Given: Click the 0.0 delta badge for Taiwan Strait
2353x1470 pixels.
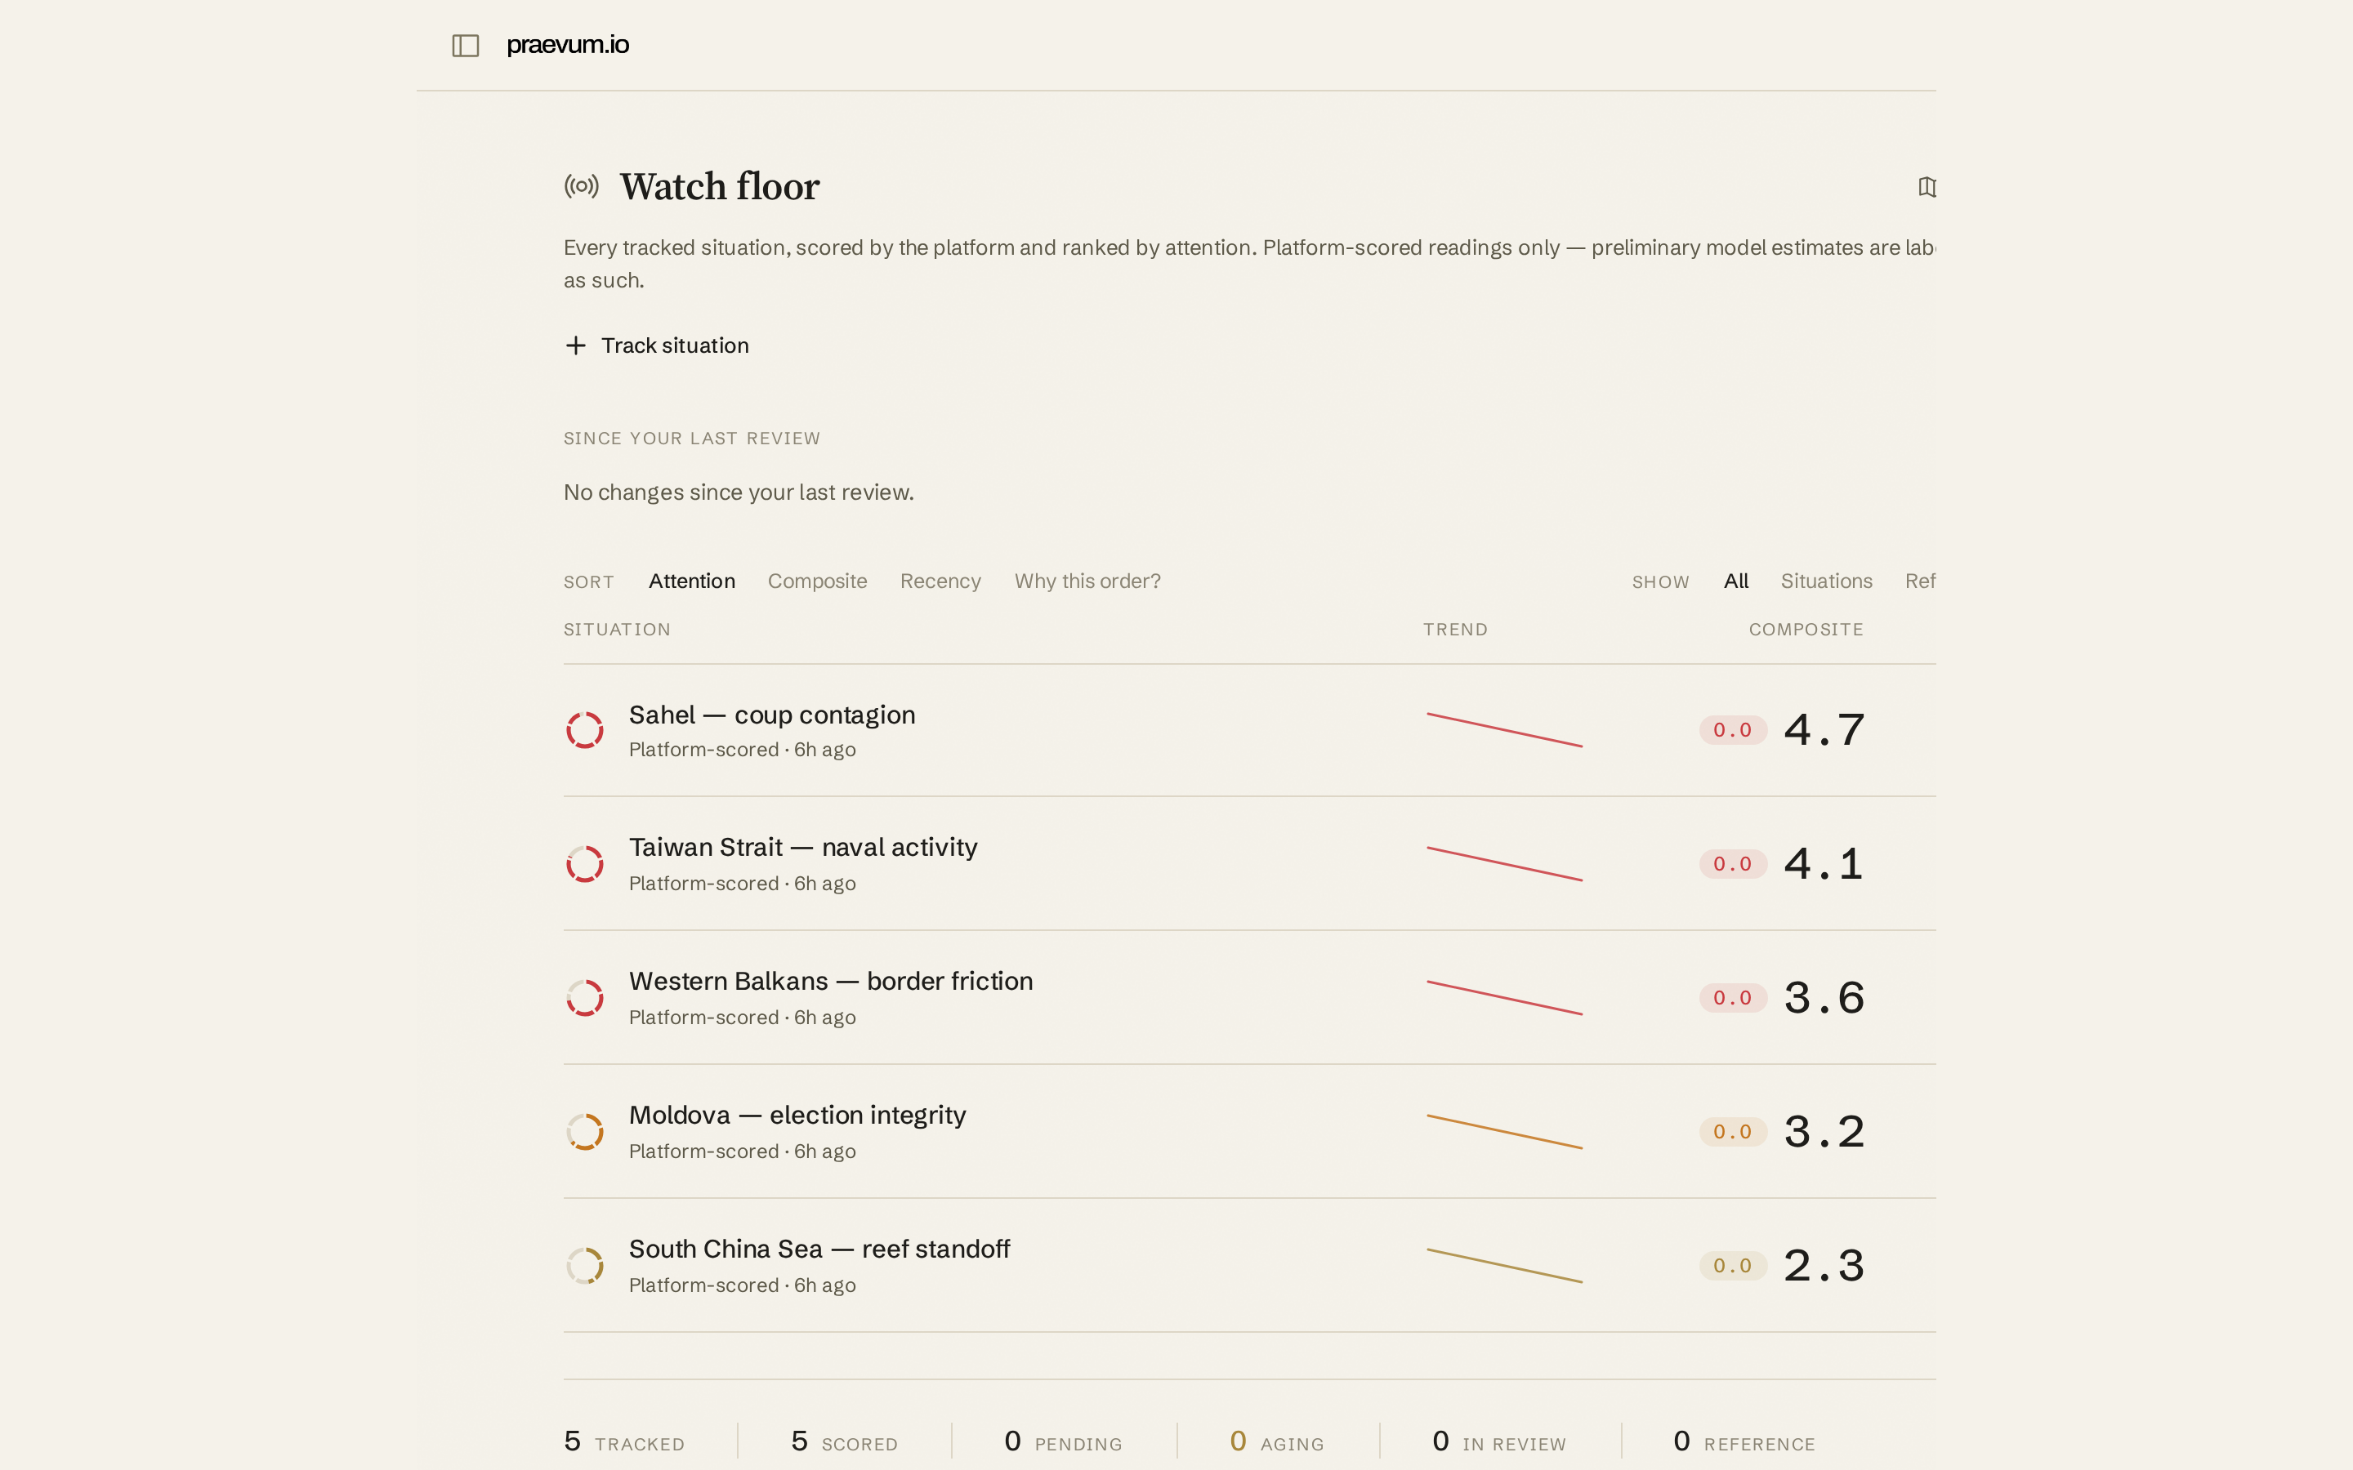Looking at the screenshot, I should 1733,864.
